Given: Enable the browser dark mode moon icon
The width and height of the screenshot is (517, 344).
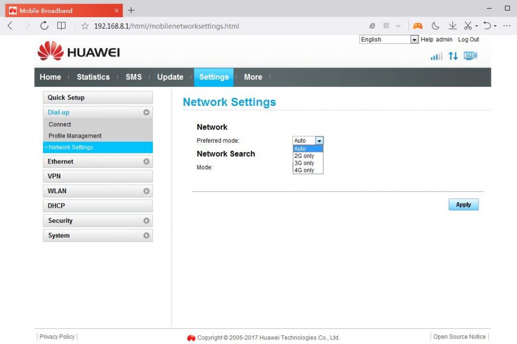Looking at the screenshot, I should coord(435,25).
